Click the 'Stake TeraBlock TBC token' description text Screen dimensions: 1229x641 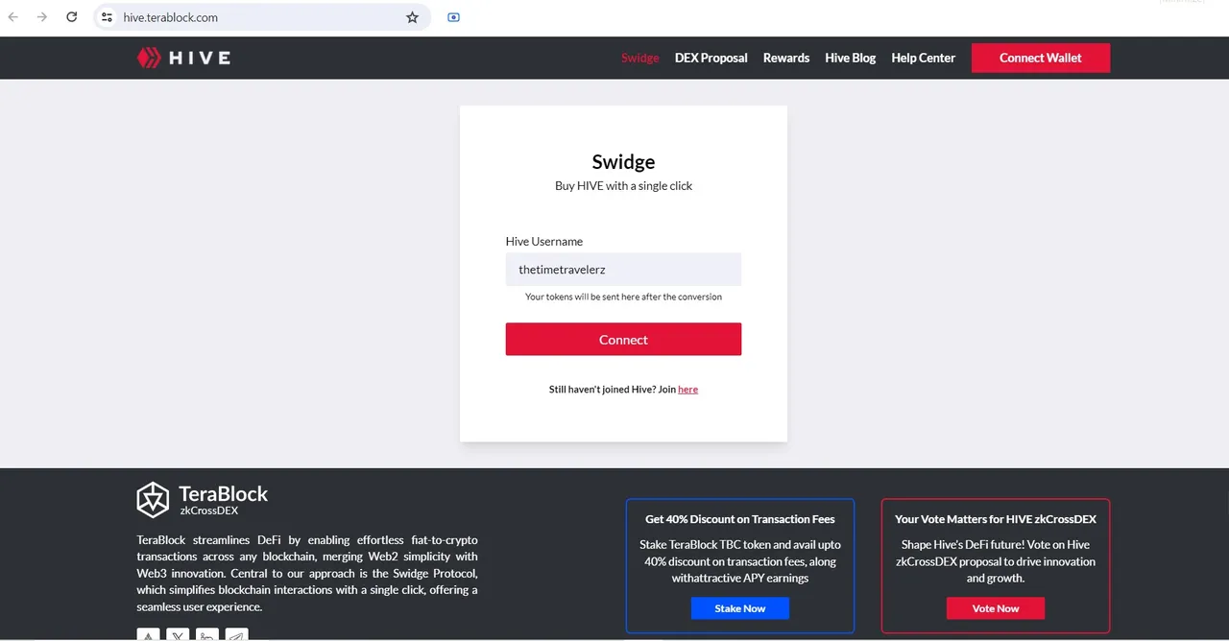pos(740,561)
